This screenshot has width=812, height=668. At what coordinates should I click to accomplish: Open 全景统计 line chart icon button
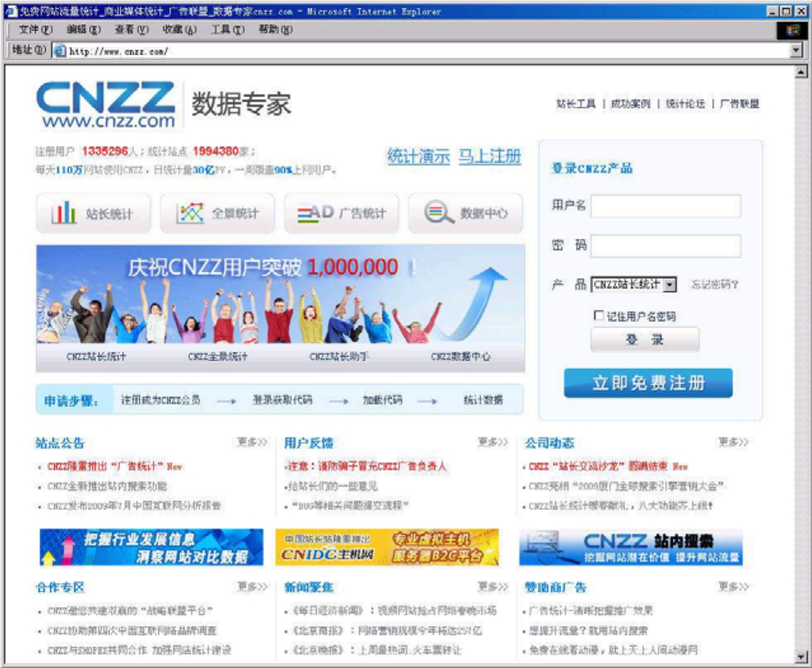[217, 213]
